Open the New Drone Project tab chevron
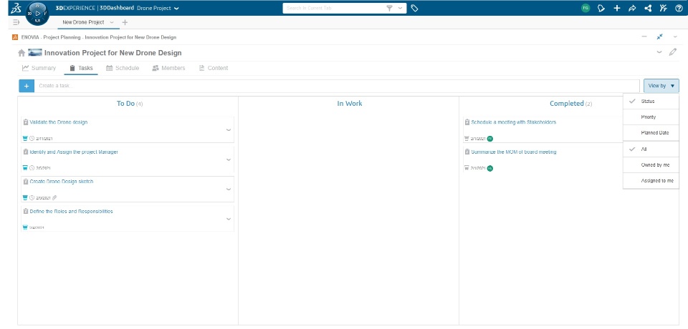The width and height of the screenshot is (688, 329). pyautogui.click(x=112, y=22)
